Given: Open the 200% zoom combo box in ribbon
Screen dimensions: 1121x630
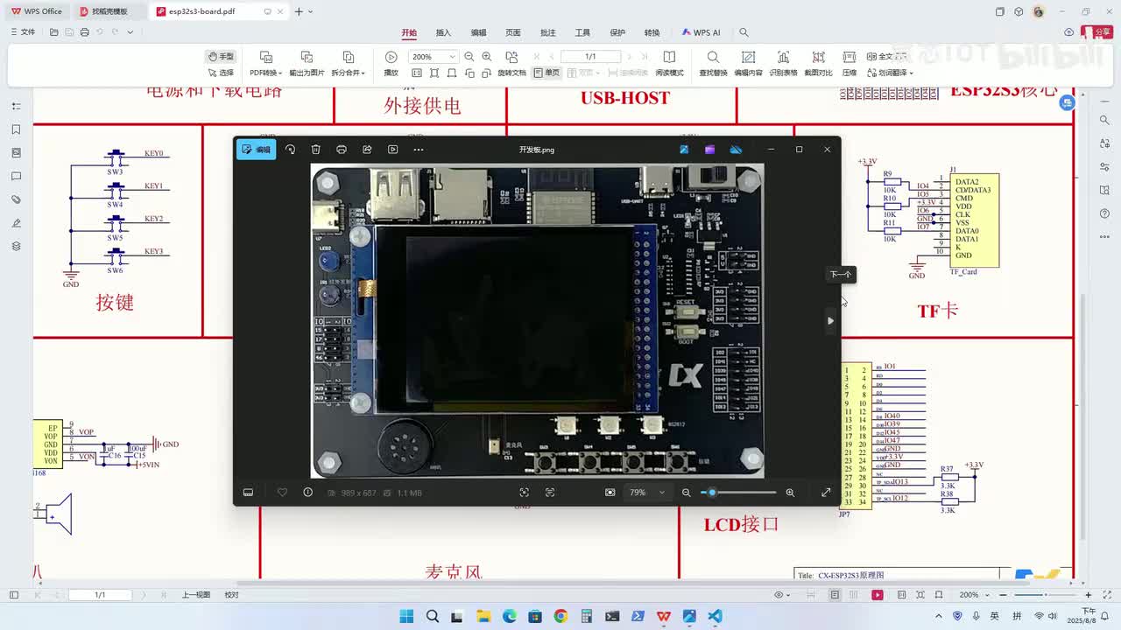Looking at the screenshot, I should [434, 56].
